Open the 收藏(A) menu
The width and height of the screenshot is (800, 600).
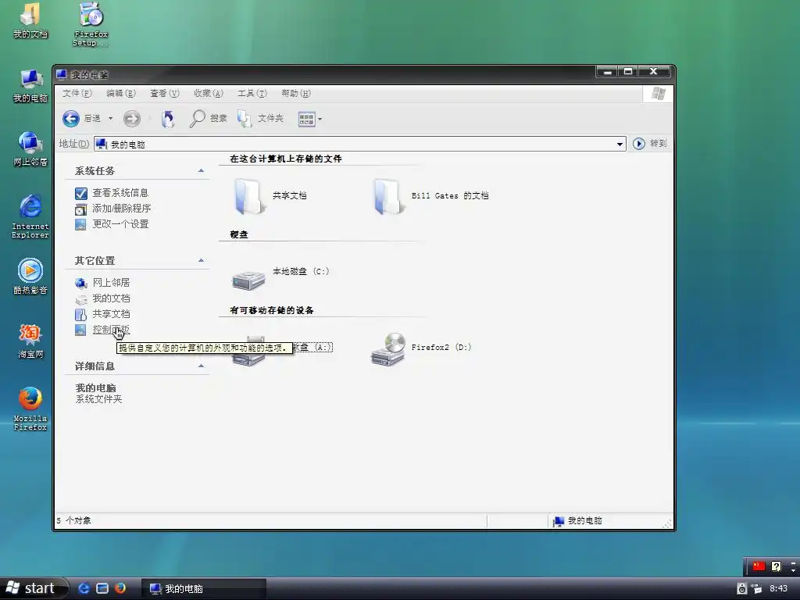[x=208, y=93]
